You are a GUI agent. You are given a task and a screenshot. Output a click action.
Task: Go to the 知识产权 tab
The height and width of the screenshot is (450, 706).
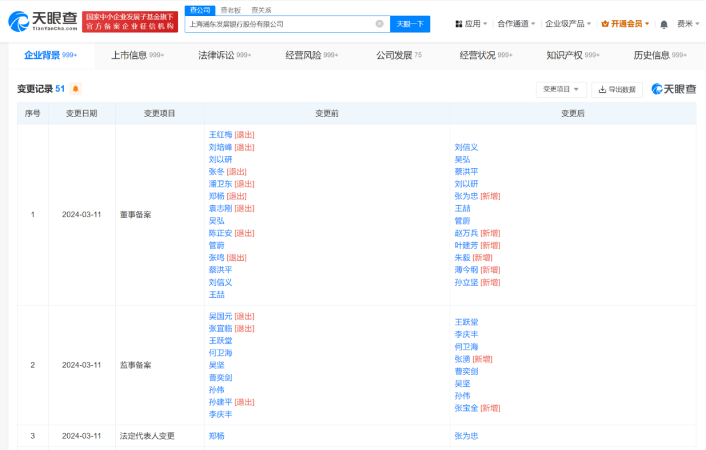pos(573,56)
